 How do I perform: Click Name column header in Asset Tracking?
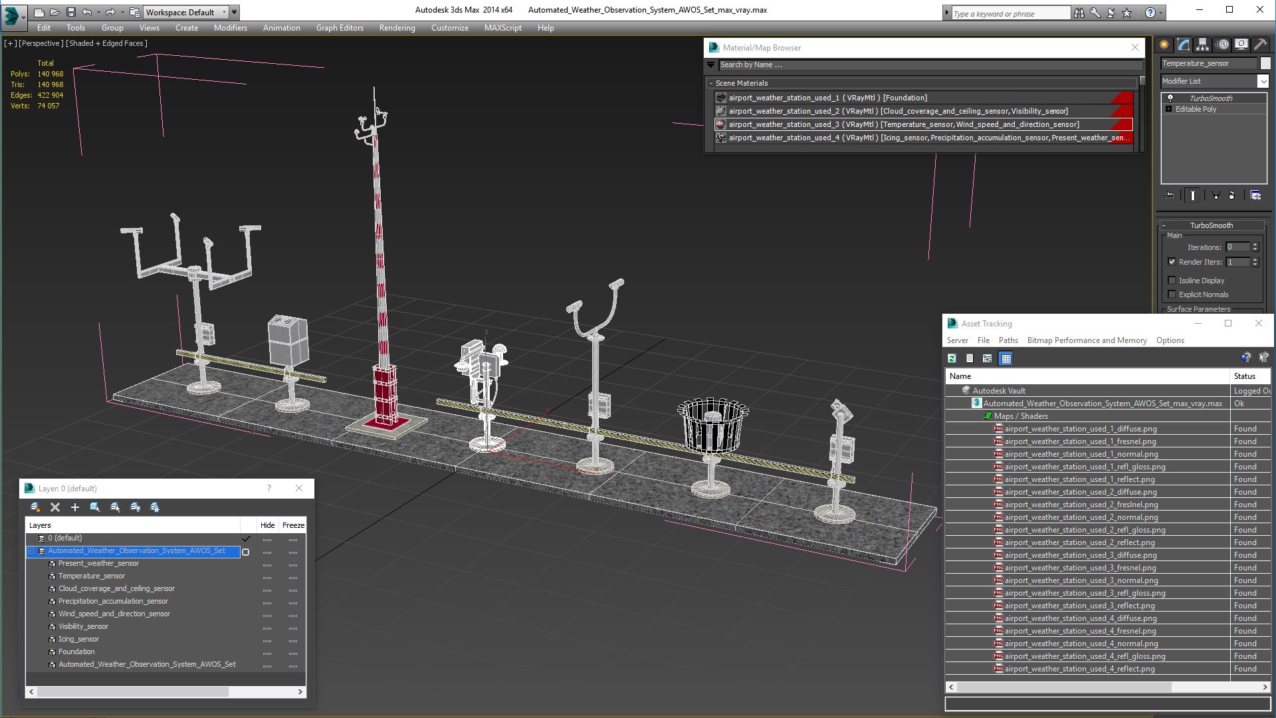1088,376
